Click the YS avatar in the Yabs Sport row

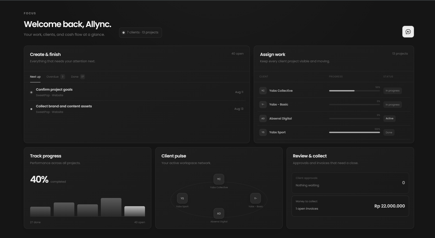click(263, 132)
